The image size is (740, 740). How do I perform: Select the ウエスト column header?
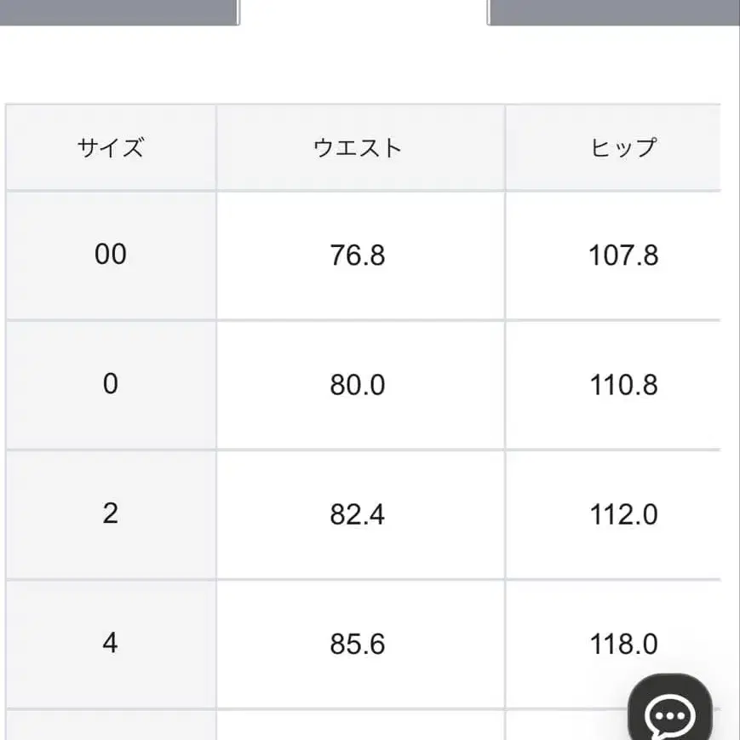coord(359,146)
